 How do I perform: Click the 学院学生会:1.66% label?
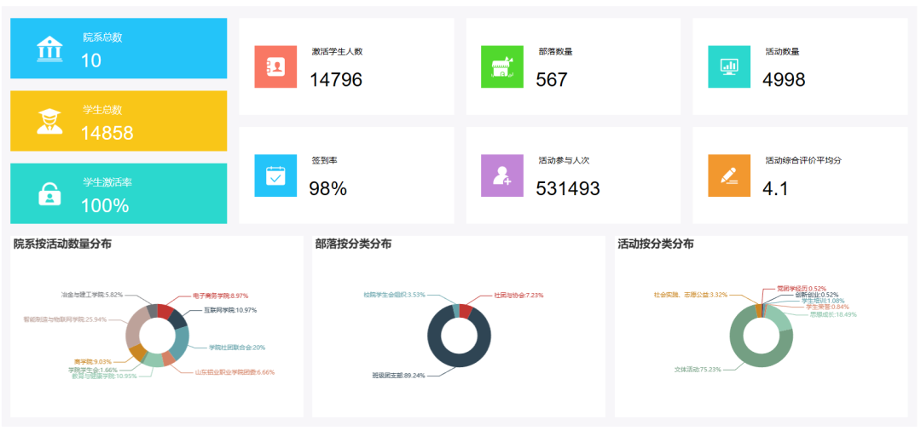93,370
